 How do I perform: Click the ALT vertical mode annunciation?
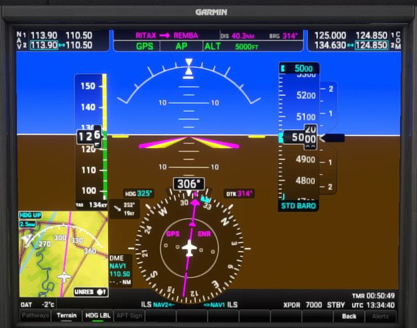tap(212, 46)
